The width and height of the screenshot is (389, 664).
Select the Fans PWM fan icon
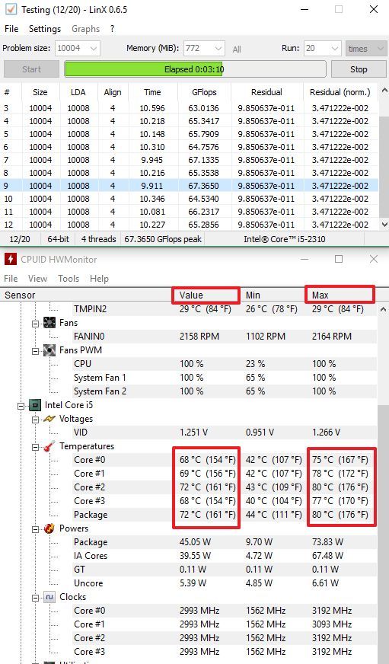[x=49, y=350]
